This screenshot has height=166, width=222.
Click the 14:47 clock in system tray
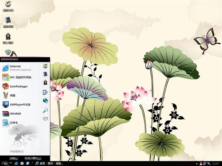(x=216, y=164)
